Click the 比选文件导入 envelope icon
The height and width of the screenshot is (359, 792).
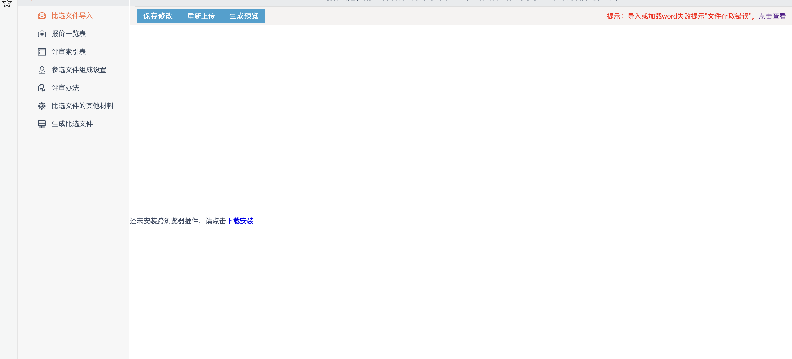42,16
